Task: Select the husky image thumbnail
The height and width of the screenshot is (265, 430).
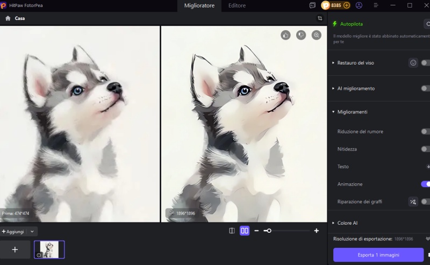Action: point(49,249)
